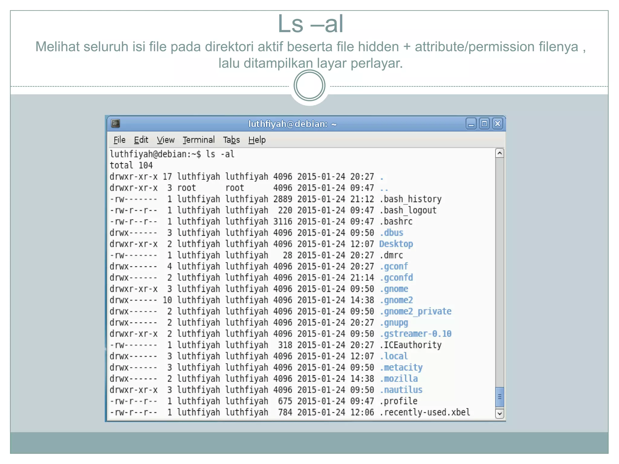Screen dimensions: 619x464
Task: Click the .bash_history file name
Action: [410, 199]
